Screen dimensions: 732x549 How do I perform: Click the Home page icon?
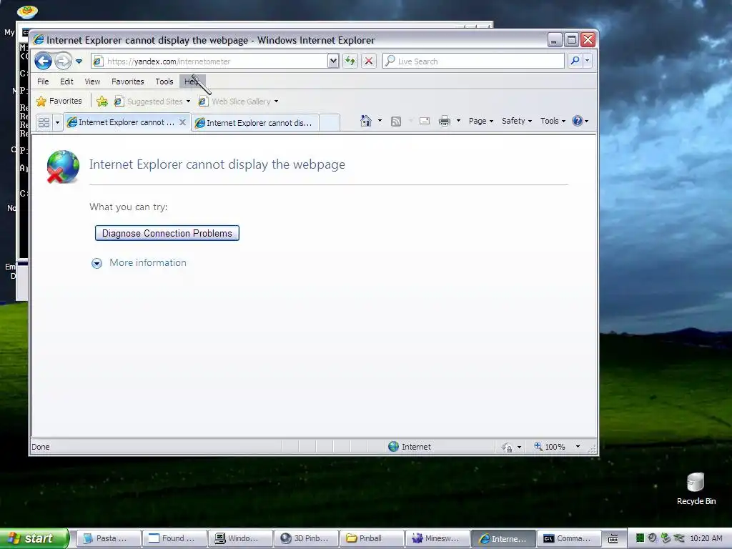pos(365,121)
